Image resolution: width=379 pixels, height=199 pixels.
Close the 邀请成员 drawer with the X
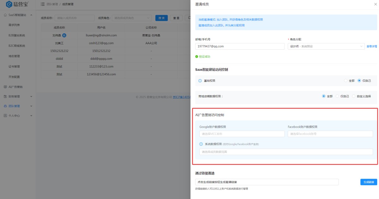coord(375,4)
